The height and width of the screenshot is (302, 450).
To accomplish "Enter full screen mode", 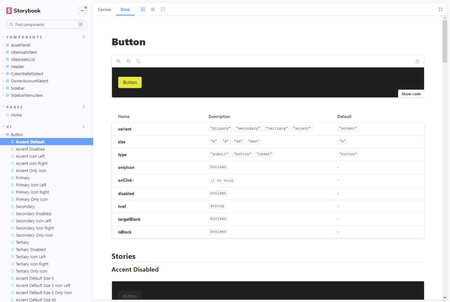I will (440, 9).
